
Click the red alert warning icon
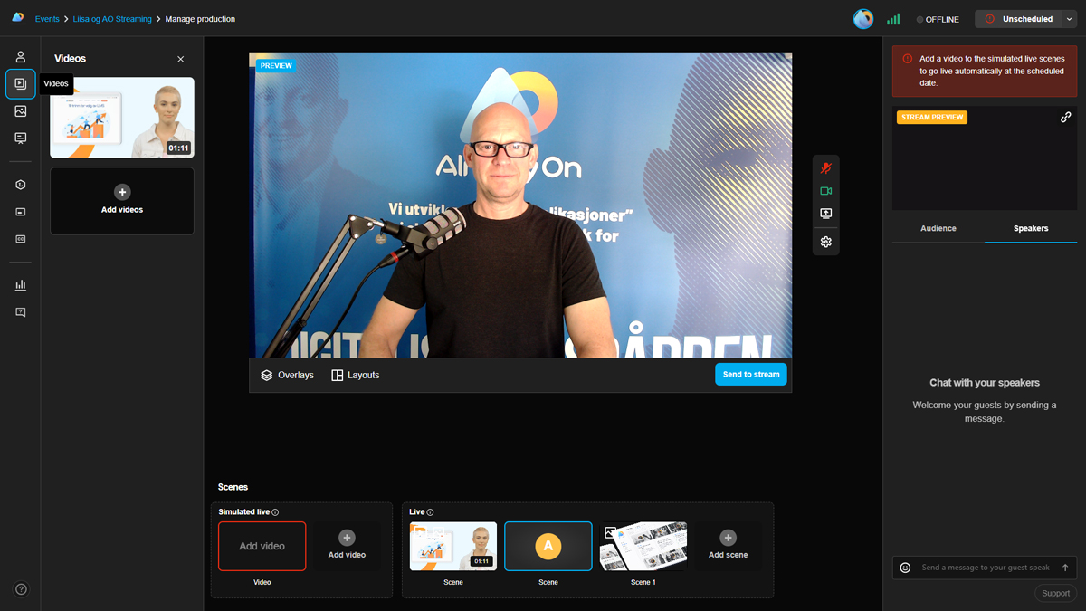[x=908, y=59]
